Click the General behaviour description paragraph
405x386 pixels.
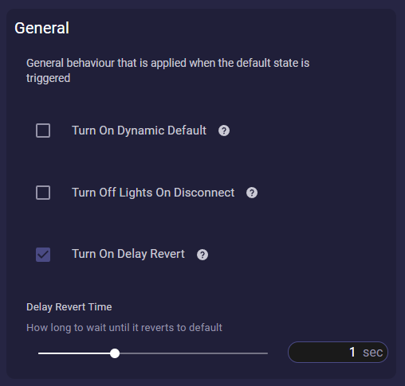click(167, 71)
